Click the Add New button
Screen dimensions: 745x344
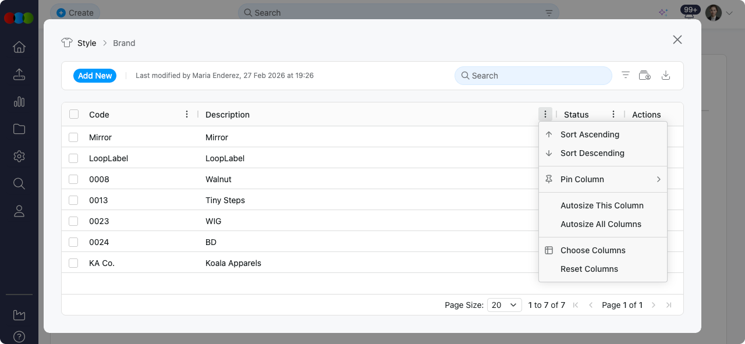pyautogui.click(x=94, y=75)
